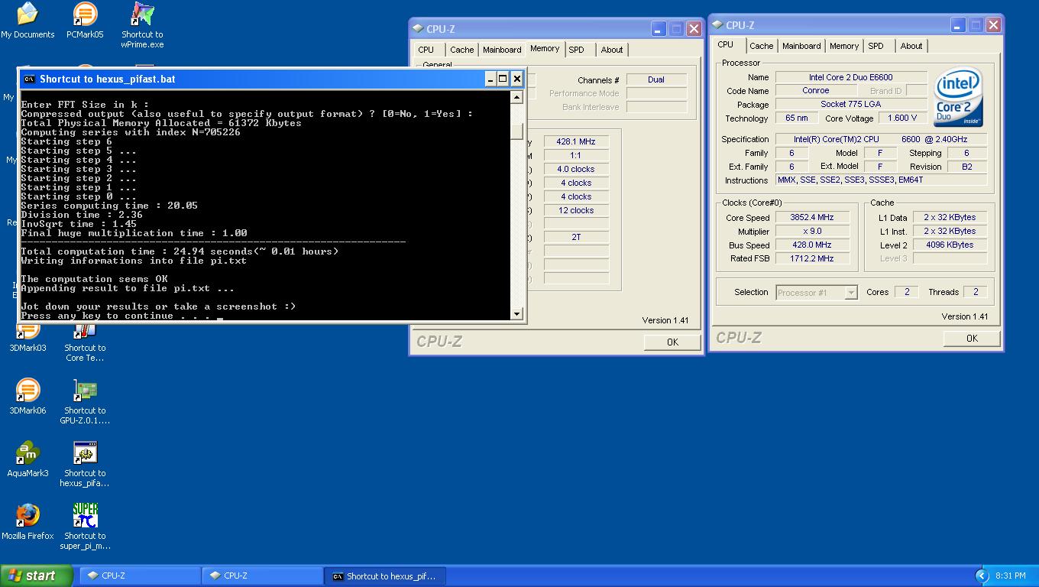
Task: Select the Shortcut to hexus_pifa... desktop icon
Action: (85, 464)
